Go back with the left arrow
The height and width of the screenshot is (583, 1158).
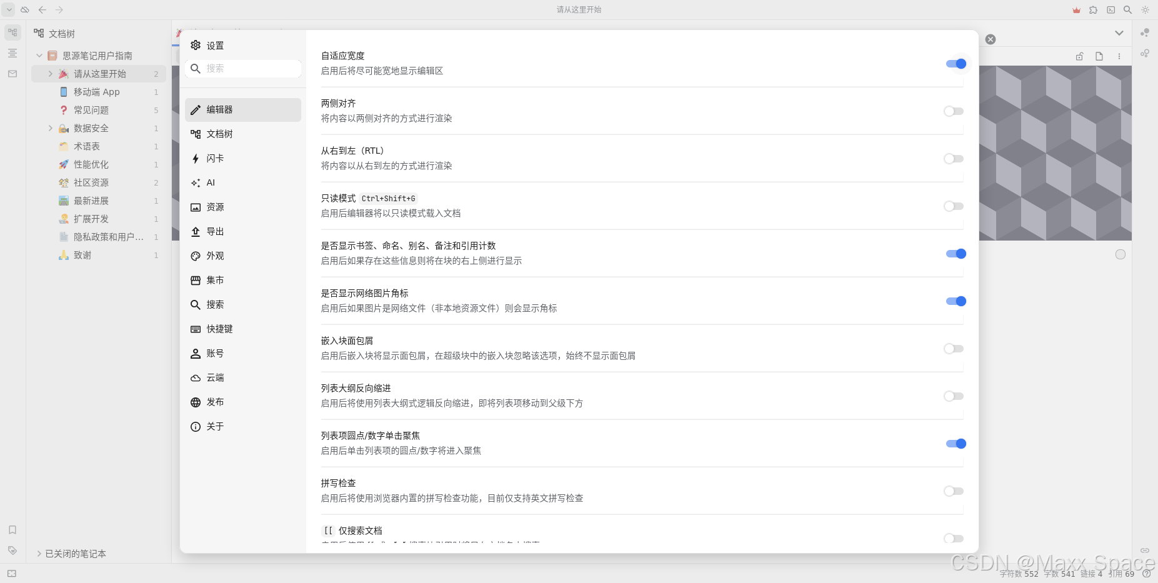pyautogui.click(x=42, y=10)
